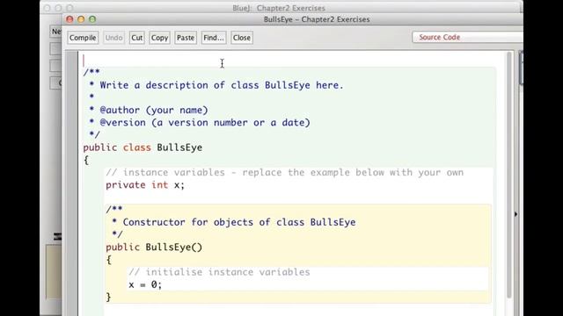The image size is (563, 316).
Task: Click 'Write a description of class BullsEye here.'
Action: 222,85
